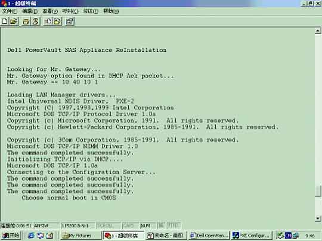The image size is (322, 241).
Task: Click the 'Loading LAN Manager drivers...' line
Action: click(61, 95)
